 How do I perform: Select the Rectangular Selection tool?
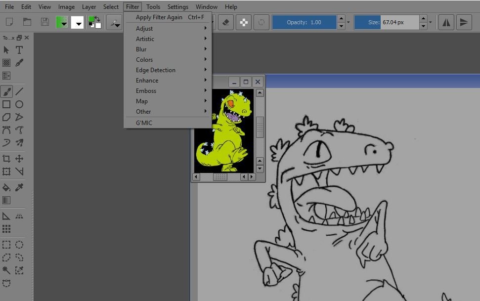click(x=6, y=245)
